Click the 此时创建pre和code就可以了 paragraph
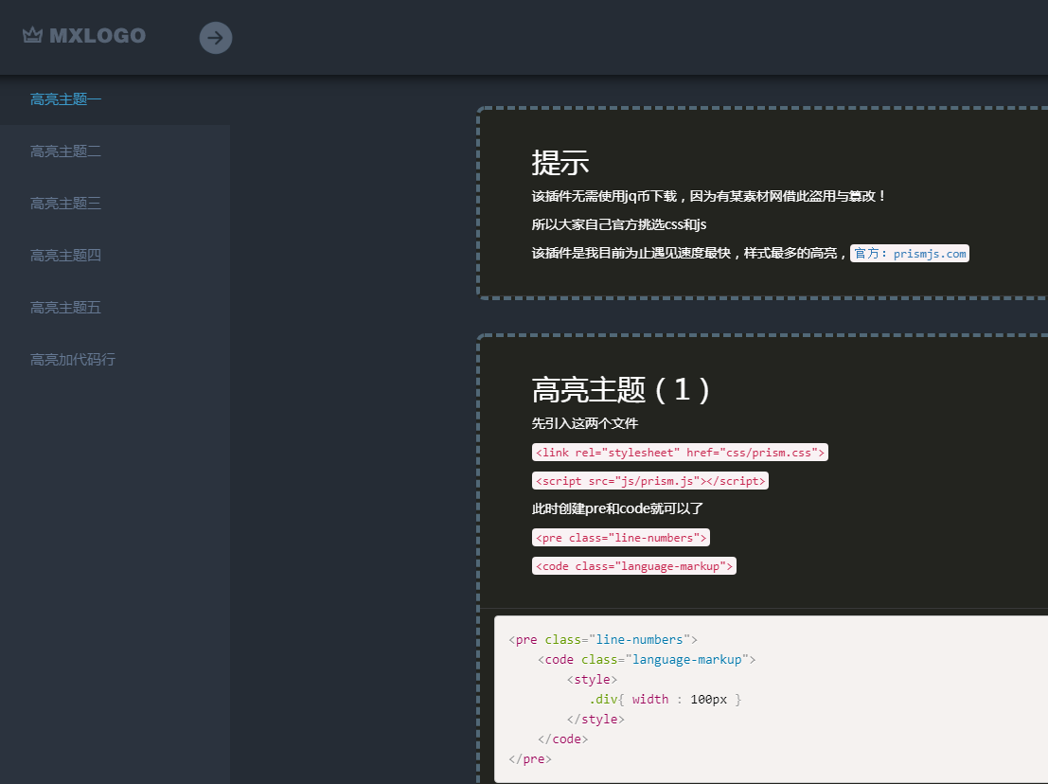 coord(617,508)
